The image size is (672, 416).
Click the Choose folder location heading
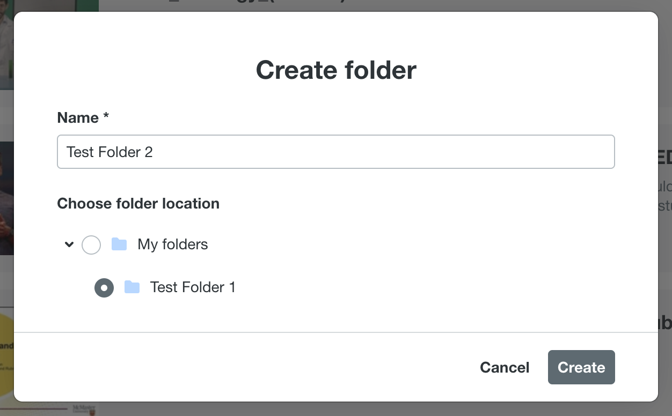tap(138, 204)
